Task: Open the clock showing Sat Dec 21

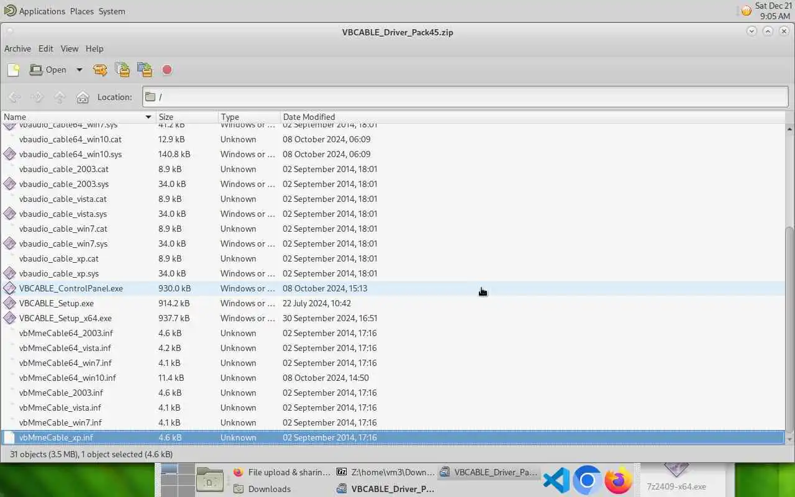Action: 773,11
